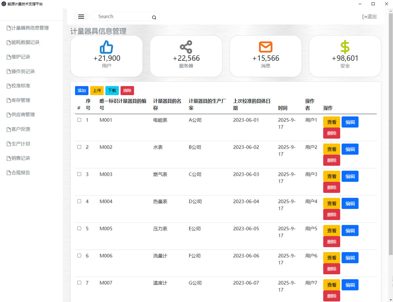Image resolution: width=393 pixels, height=302 pixels.
Task: Check the box next to M006
Action: [79, 256]
